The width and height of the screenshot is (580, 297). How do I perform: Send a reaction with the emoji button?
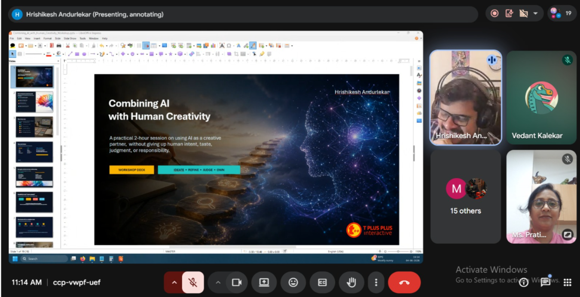293,282
